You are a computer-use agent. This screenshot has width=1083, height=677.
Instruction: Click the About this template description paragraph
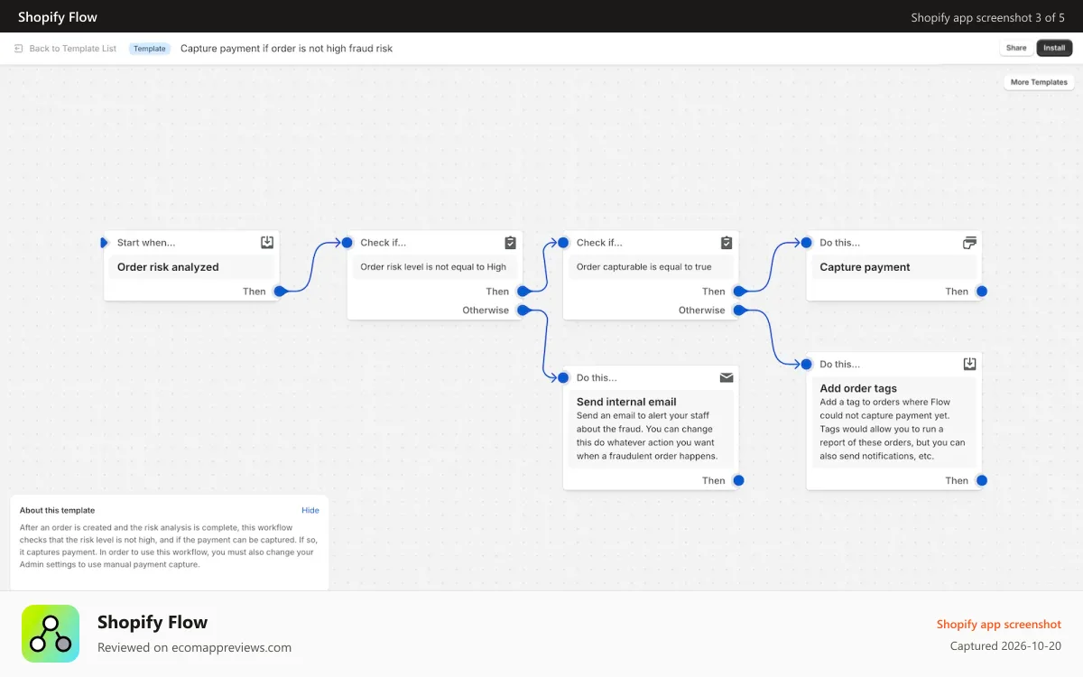168,546
